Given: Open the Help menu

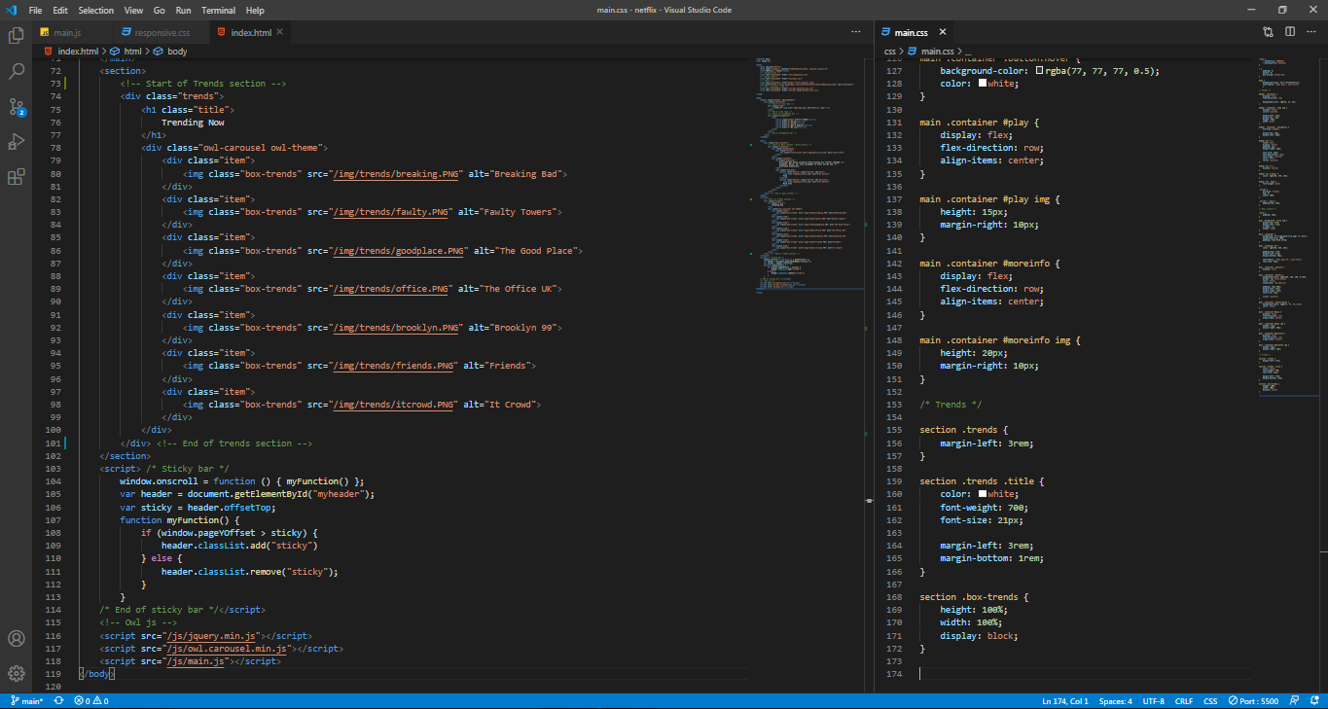Looking at the screenshot, I should click(x=255, y=10).
